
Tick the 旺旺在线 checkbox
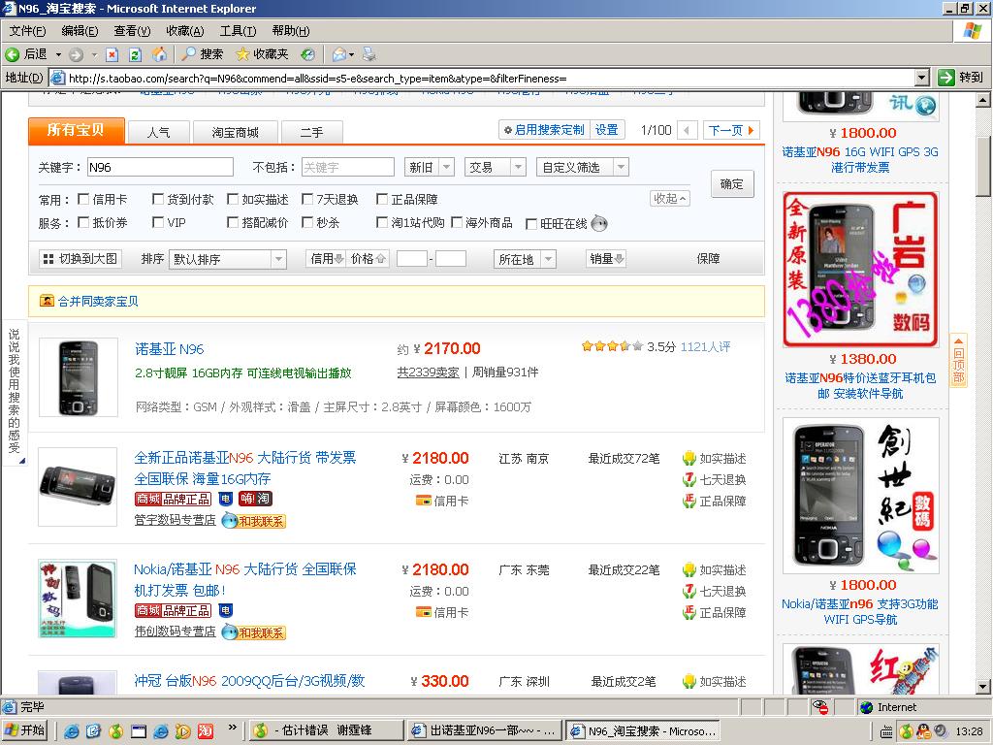pyautogui.click(x=531, y=224)
